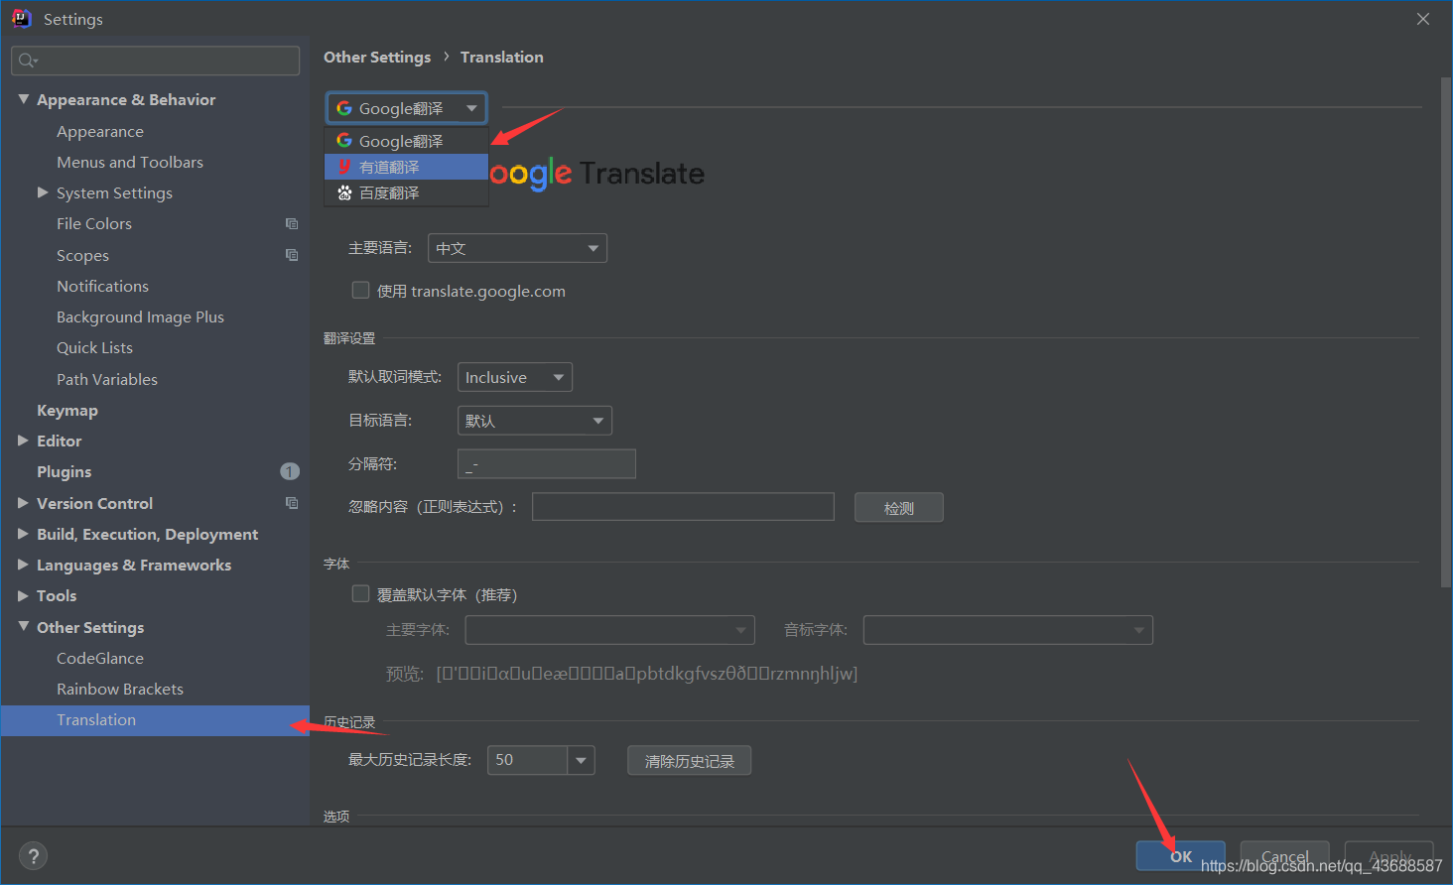Open the Path Variables settings page
This screenshot has height=885, width=1453.
click(x=107, y=379)
